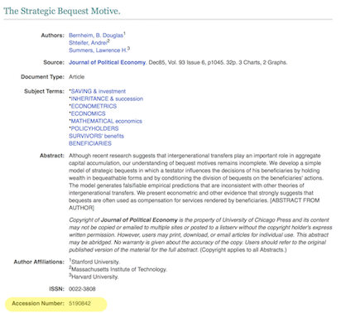This screenshot has width=341, height=313.
Task: Click the Document Type value Article
Action: pyautogui.click(x=76, y=77)
